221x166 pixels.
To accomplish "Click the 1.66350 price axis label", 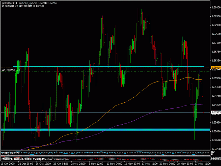I will [x=216, y=61].
